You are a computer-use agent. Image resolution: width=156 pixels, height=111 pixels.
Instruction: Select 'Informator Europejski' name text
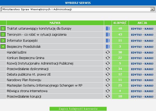tap(22, 40)
